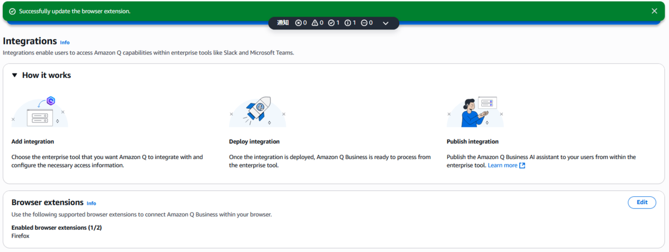The width and height of the screenshot is (669, 252).
Task: Click the Add integration heading text
Action: click(x=32, y=142)
